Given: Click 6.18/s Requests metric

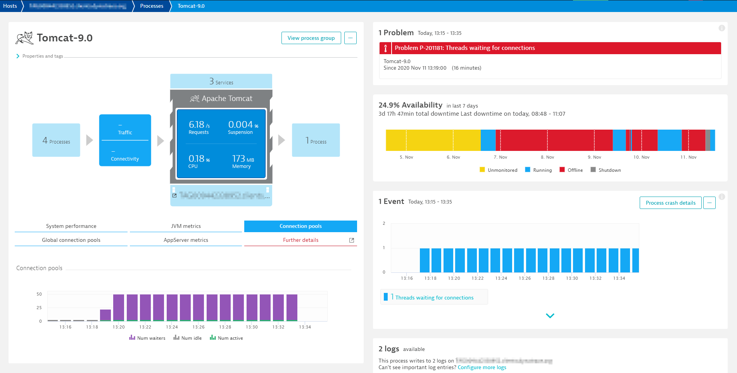Looking at the screenshot, I should (199, 127).
